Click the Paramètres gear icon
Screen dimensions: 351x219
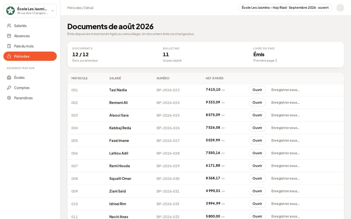click(x=9, y=98)
